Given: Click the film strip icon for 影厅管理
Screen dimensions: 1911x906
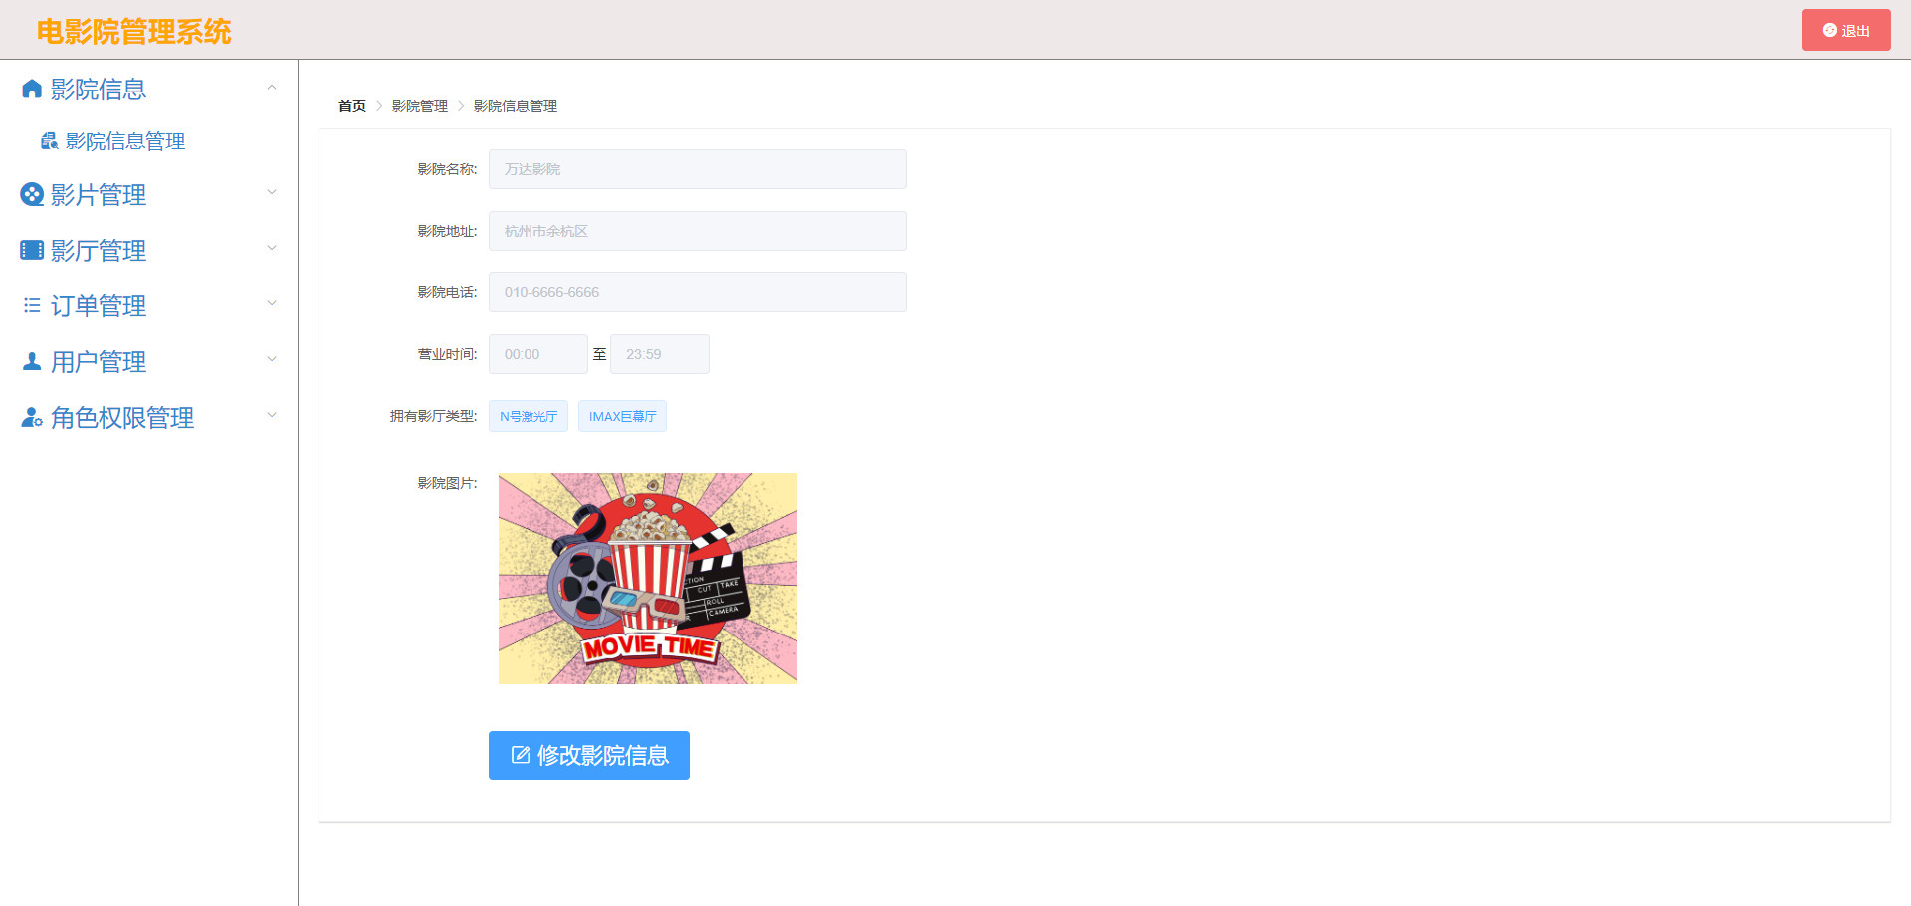Looking at the screenshot, I should [x=32, y=250].
